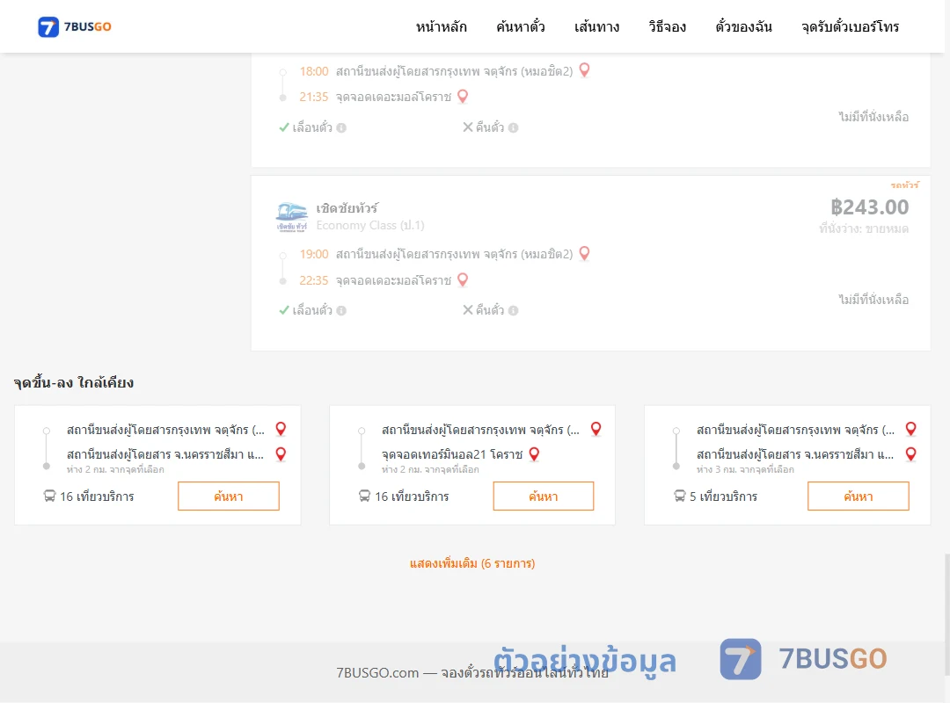Click ค้นหา button in first nearby card

[x=229, y=496]
